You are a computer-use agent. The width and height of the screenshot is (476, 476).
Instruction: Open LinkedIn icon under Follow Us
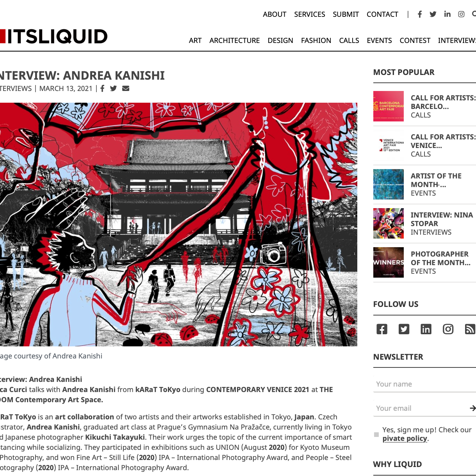[x=426, y=329]
